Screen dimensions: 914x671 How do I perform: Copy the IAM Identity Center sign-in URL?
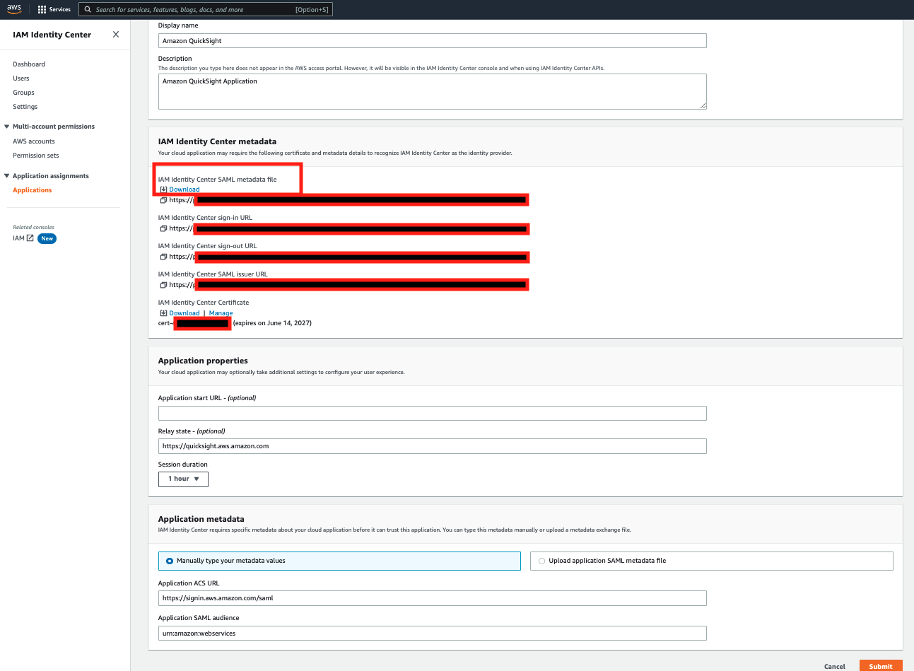(x=163, y=228)
